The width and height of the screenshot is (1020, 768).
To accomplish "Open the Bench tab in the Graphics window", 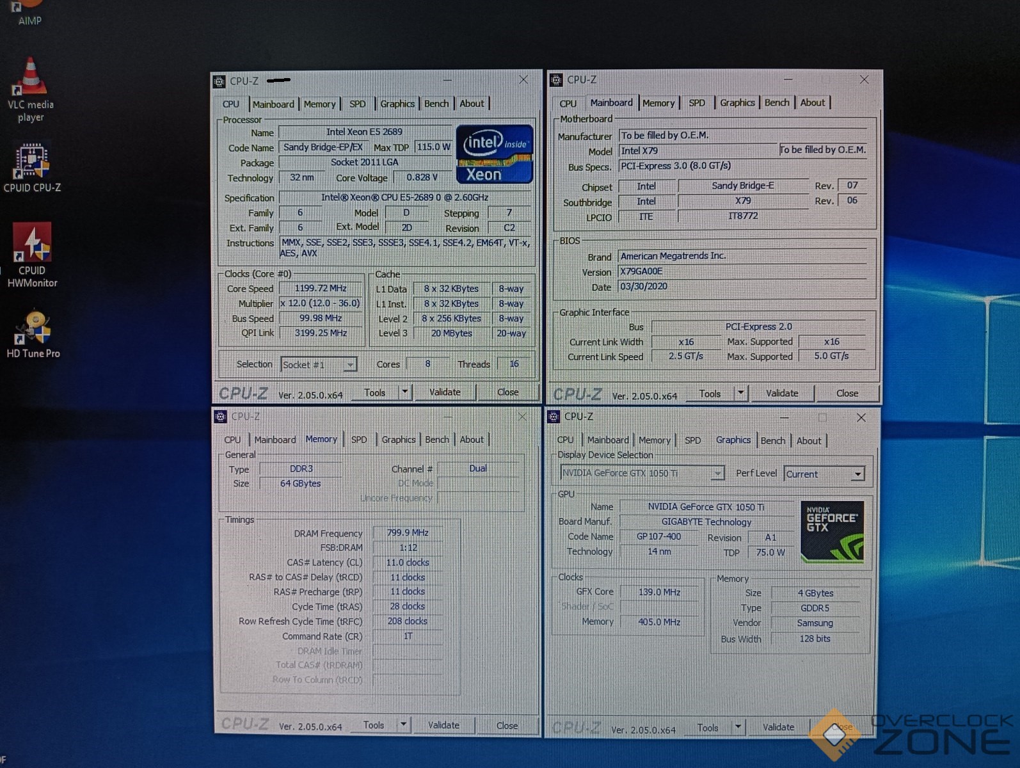I will 773,441.
